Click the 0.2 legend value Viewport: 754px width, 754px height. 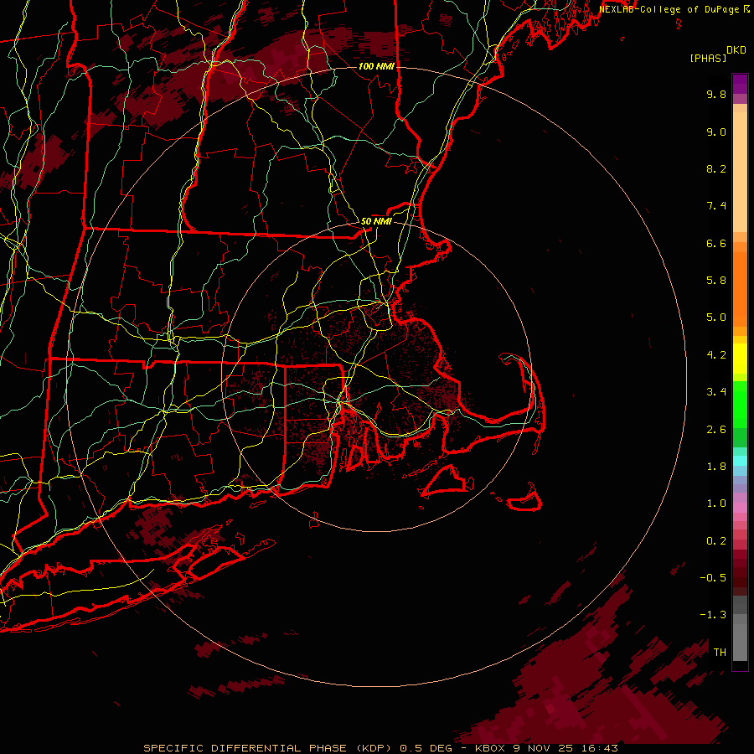[x=716, y=541]
